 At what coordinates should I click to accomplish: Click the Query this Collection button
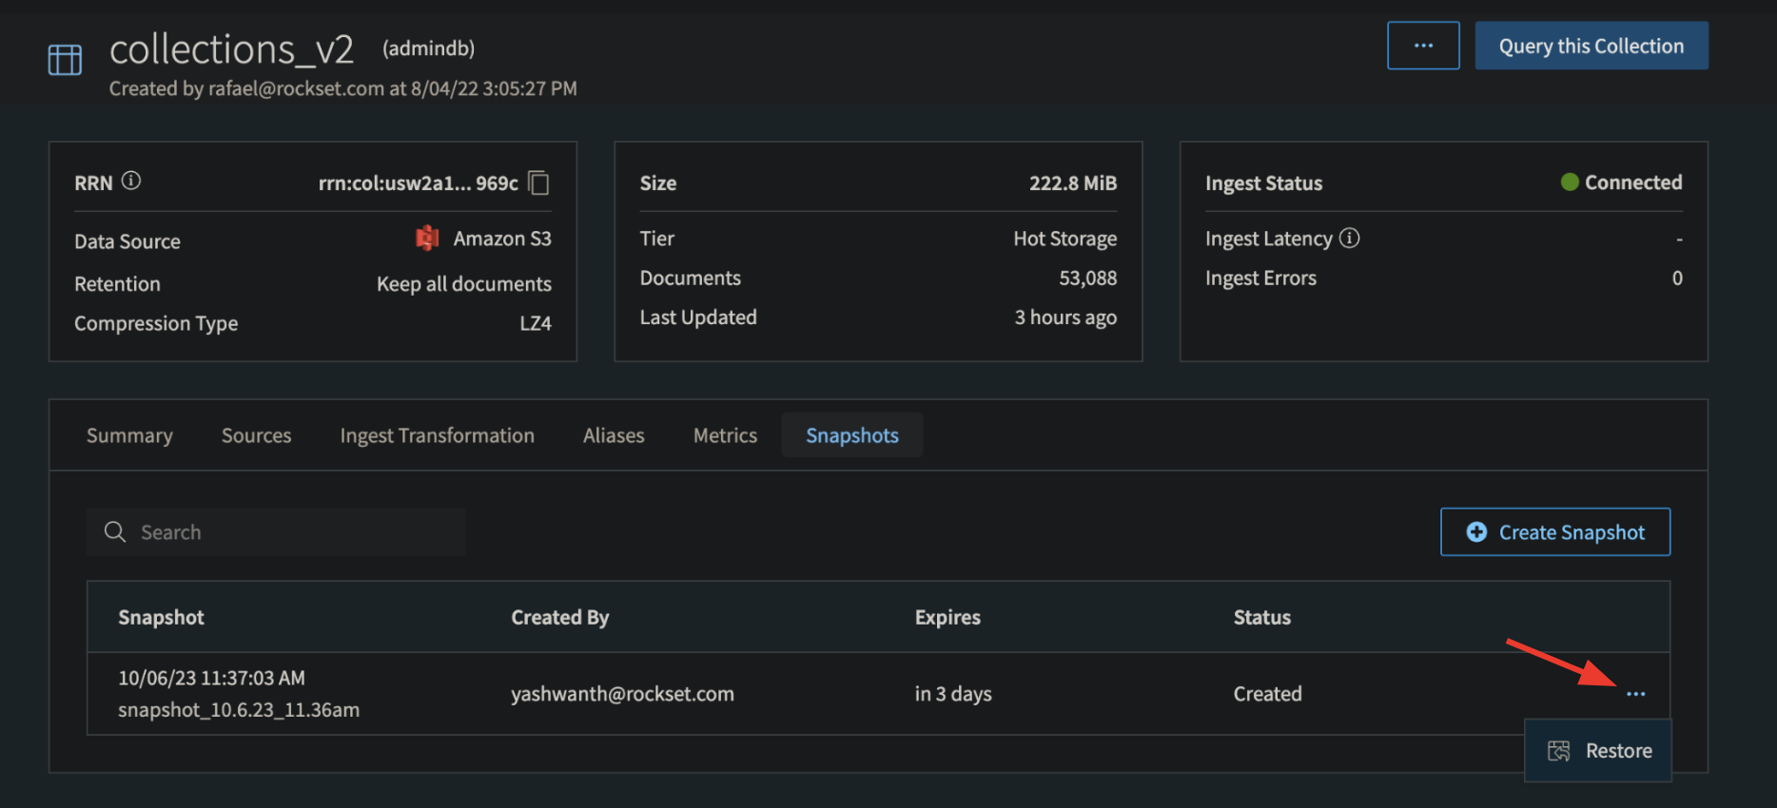point(1591,46)
